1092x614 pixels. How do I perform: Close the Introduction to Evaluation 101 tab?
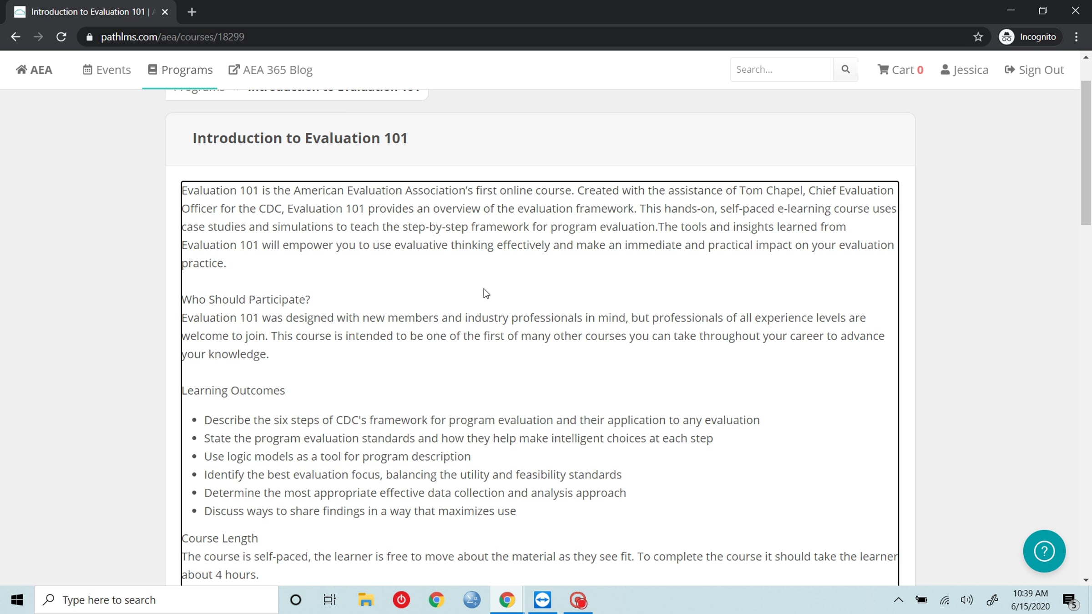(165, 12)
